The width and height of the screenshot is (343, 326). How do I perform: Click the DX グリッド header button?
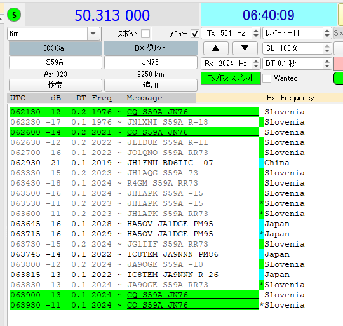151,48
